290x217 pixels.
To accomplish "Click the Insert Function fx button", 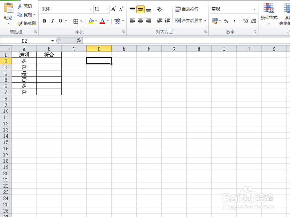I will pyautogui.click(x=79, y=41).
